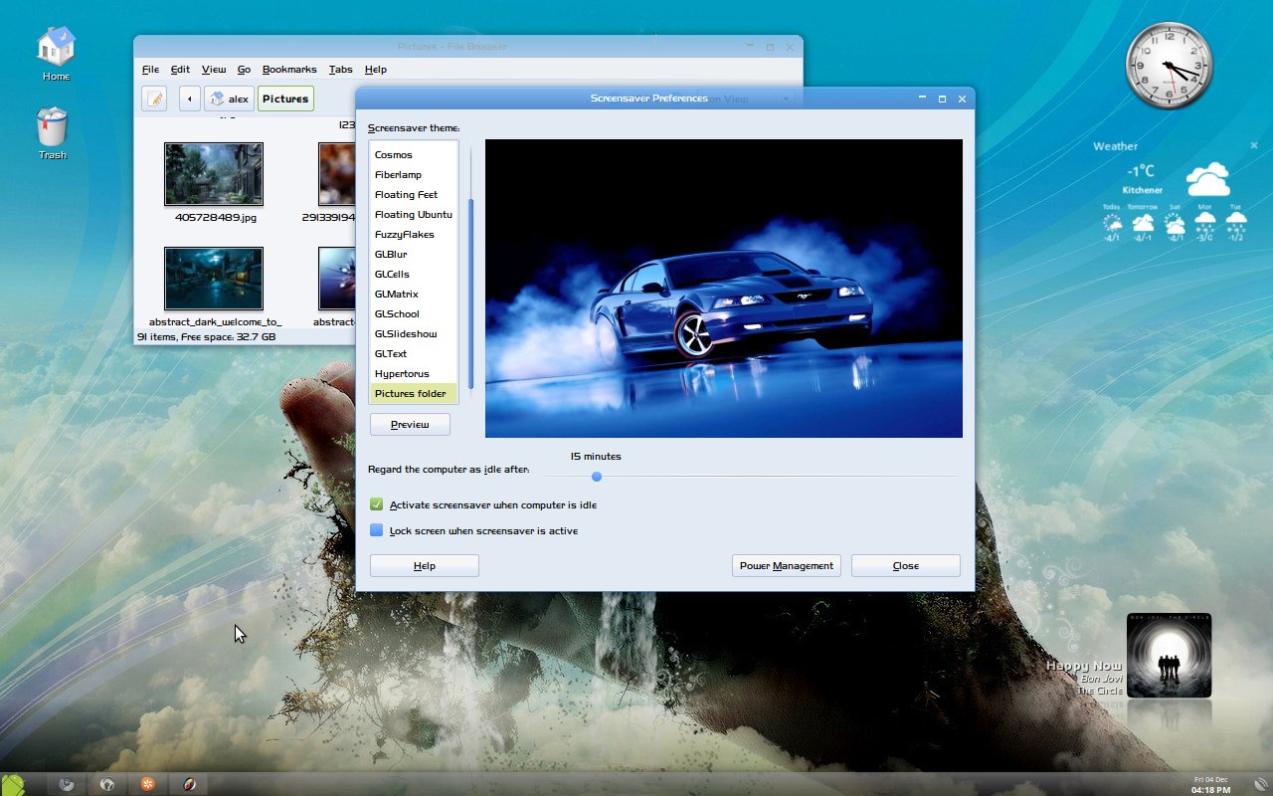Image resolution: width=1273 pixels, height=796 pixels.
Task: Click the screensaver preview image of blue car
Action: [724, 289]
